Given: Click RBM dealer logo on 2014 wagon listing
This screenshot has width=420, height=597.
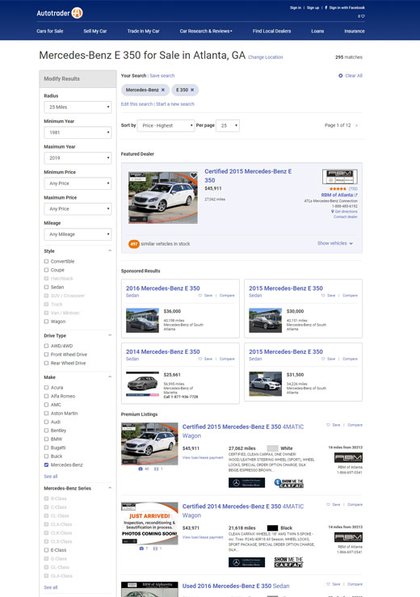Looking at the screenshot, I should [348, 537].
